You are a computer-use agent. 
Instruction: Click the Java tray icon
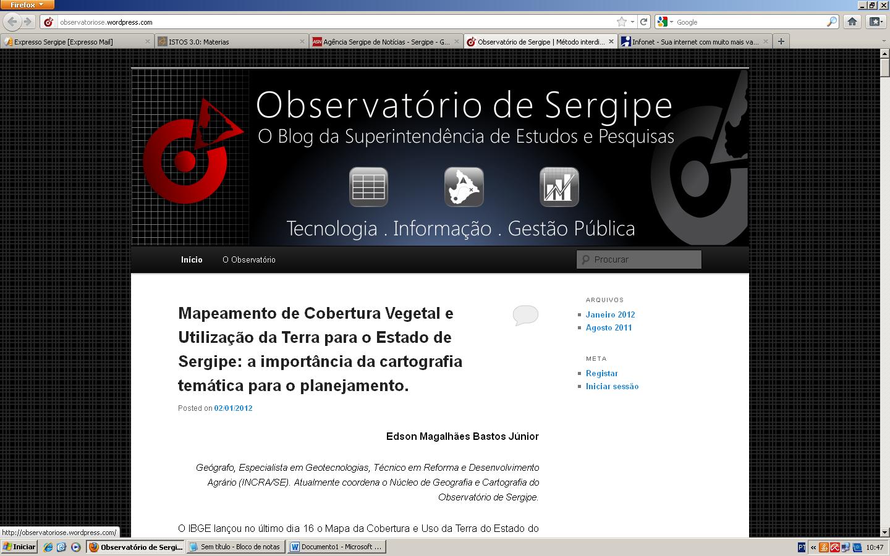coord(824,547)
